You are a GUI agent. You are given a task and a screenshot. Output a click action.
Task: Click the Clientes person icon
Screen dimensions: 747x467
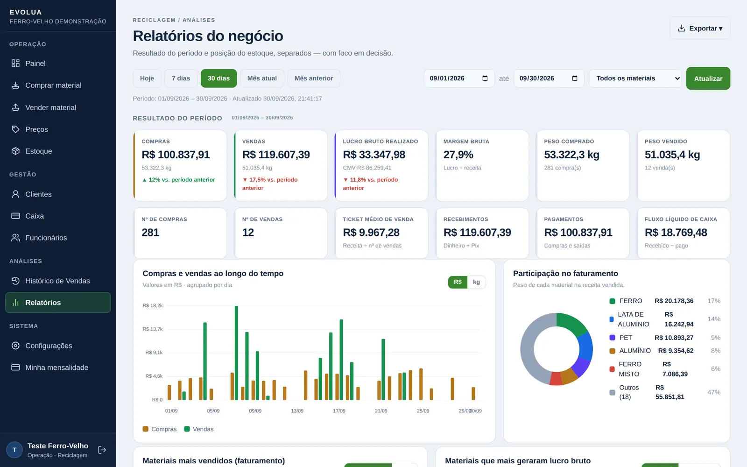coord(15,194)
